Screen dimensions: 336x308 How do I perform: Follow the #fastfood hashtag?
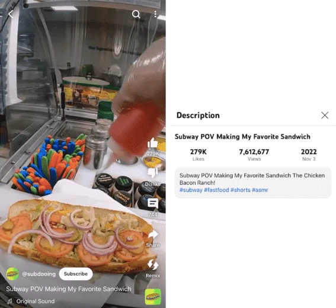[216, 190]
